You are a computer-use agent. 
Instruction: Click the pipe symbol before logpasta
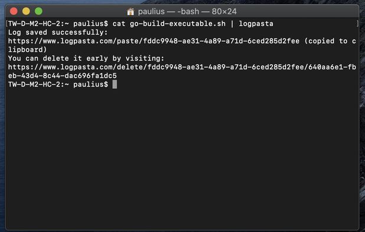(x=232, y=24)
